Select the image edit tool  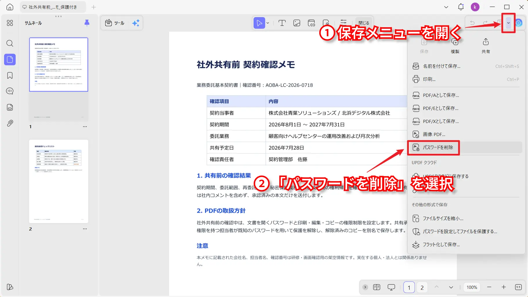tap(297, 23)
